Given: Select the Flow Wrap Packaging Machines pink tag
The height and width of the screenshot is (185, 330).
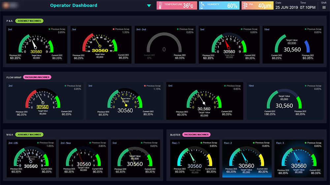Looking at the screenshot, I should [37, 77].
